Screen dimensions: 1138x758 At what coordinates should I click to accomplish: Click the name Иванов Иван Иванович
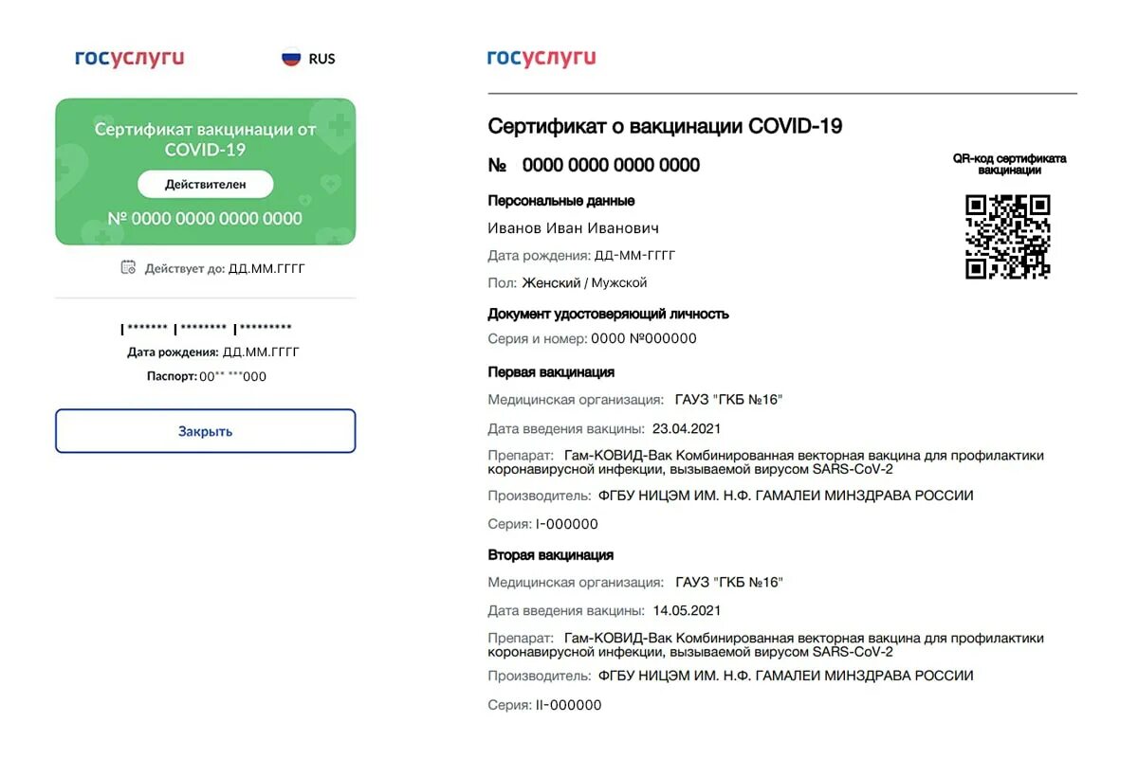coord(573,228)
